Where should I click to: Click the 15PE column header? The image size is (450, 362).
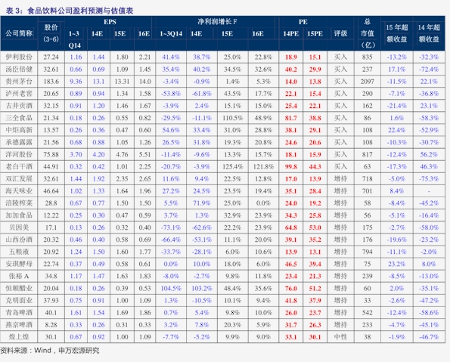pyautogui.click(x=315, y=33)
